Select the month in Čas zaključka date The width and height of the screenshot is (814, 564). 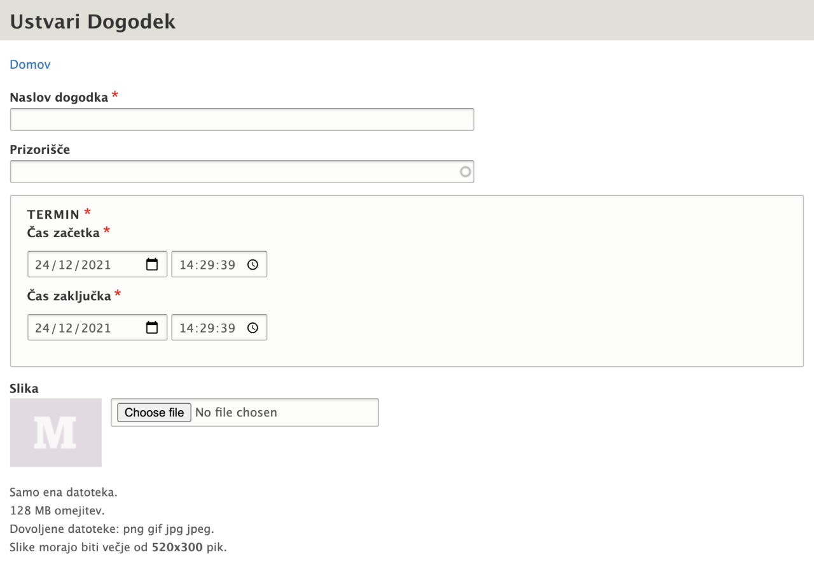67,329
